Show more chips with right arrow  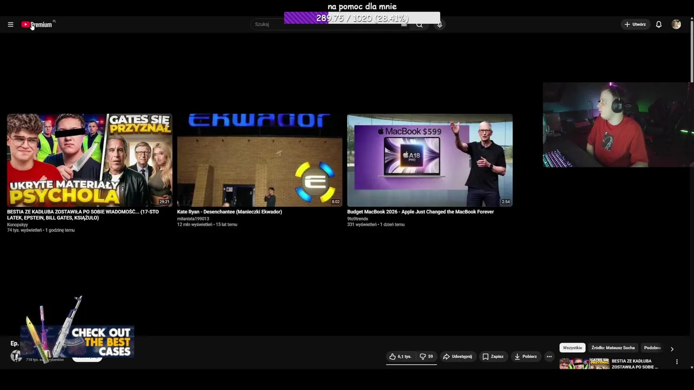[x=672, y=349]
